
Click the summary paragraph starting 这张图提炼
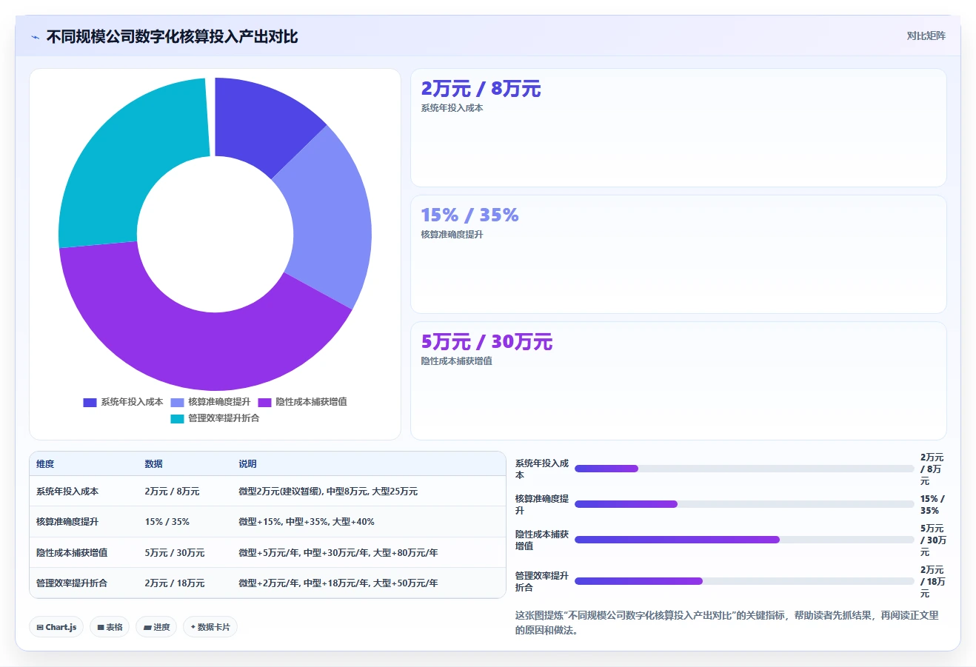(x=727, y=623)
